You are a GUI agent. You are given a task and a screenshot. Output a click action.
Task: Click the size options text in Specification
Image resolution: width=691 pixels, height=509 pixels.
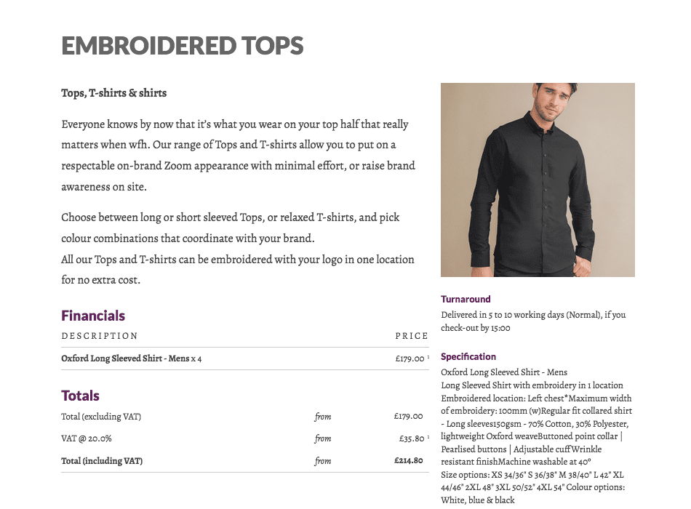532,481
